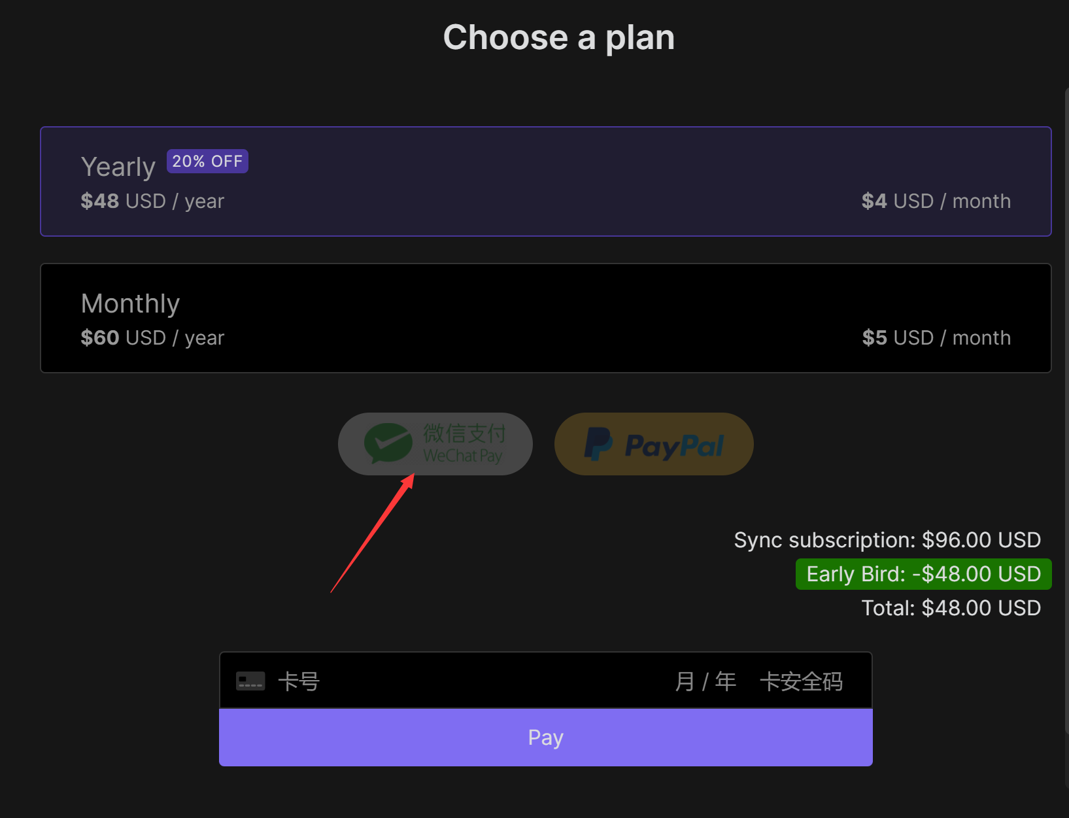Click the green WeChat chat-bubble logo

click(388, 443)
